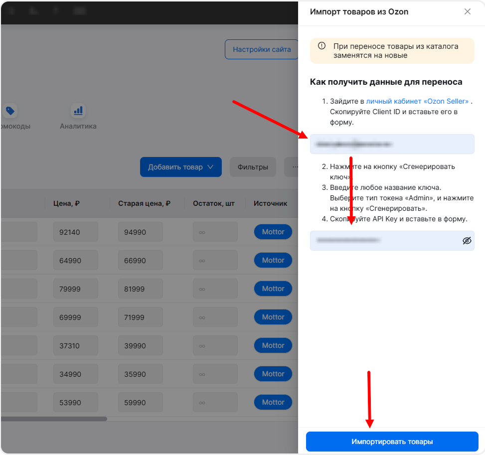Click the Аналитика bar chart icon
This screenshot has width=485, height=455.
(x=78, y=111)
